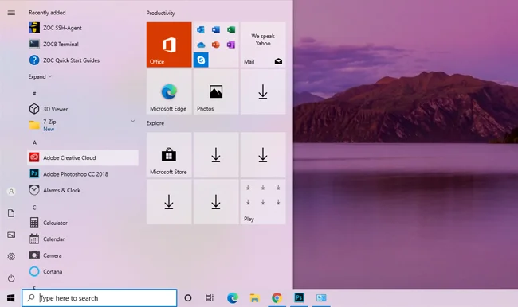Open Alarms & Clock app
Image resolution: width=518 pixels, height=307 pixels.
(x=83, y=190)
